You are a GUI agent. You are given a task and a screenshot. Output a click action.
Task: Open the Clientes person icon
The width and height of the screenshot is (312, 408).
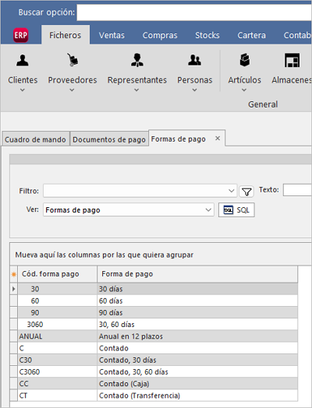click(23, 61)
